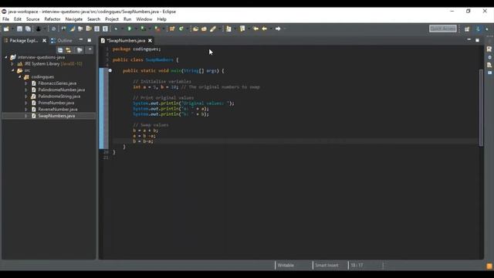Screen dimensions: 494x278
Task: Select PalindromeString.java in the tree
Action: (59, 97)
